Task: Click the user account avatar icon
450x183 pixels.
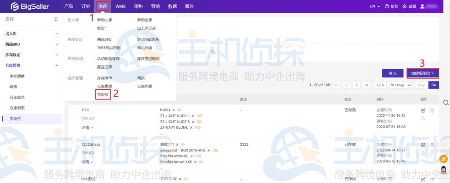Action: click(422, 6)
